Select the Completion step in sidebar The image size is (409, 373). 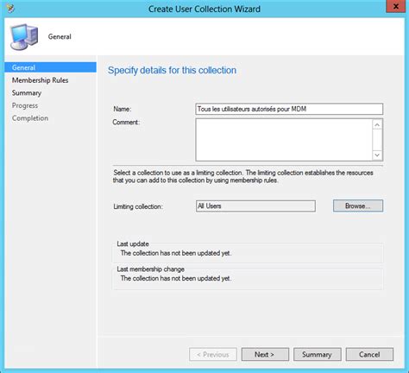30,118
